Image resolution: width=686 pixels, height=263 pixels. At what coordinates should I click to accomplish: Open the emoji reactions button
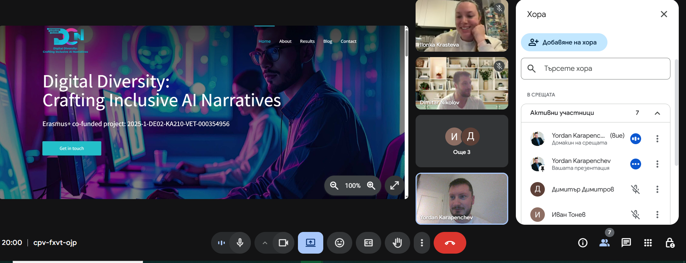tap(339, 243)
